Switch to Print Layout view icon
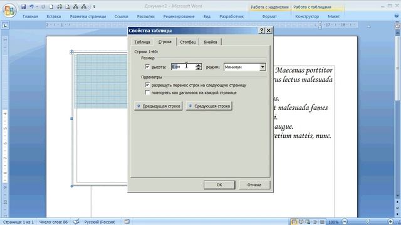This screenshot has width=401, height=225. [x=294, y=222]
